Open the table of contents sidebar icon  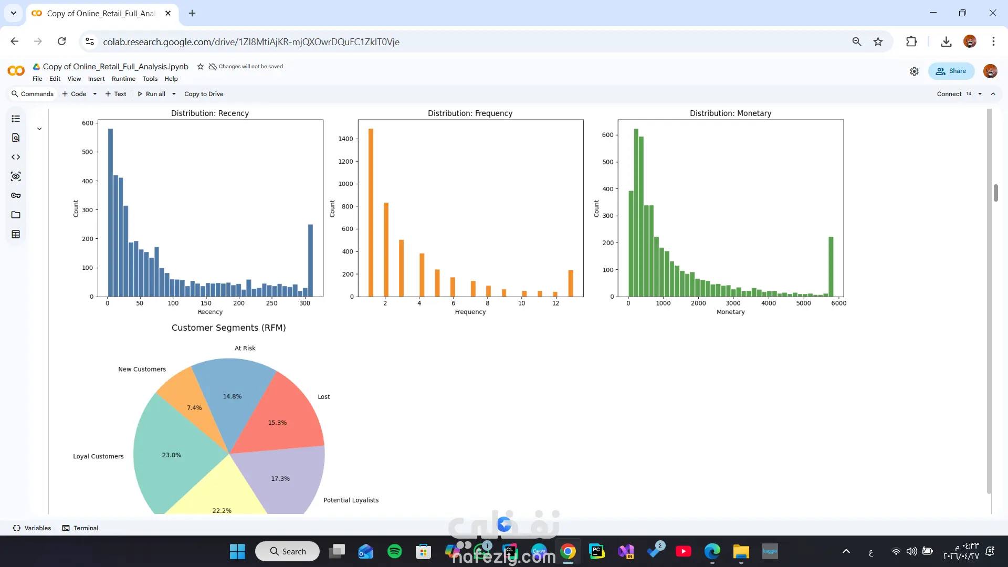click(16, 119)
